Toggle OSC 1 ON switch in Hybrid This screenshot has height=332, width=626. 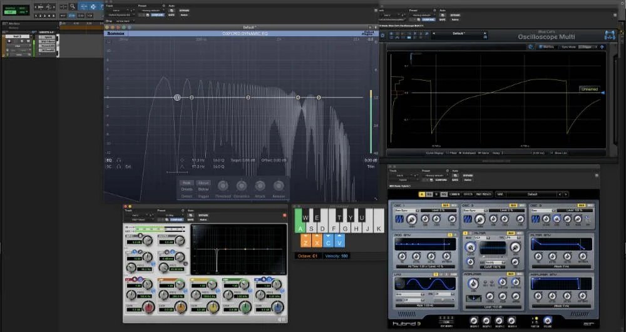pos(446,206)
